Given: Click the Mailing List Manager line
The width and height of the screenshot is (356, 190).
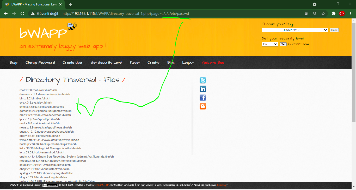Looking at the screenshot, I should coord(50,148).
